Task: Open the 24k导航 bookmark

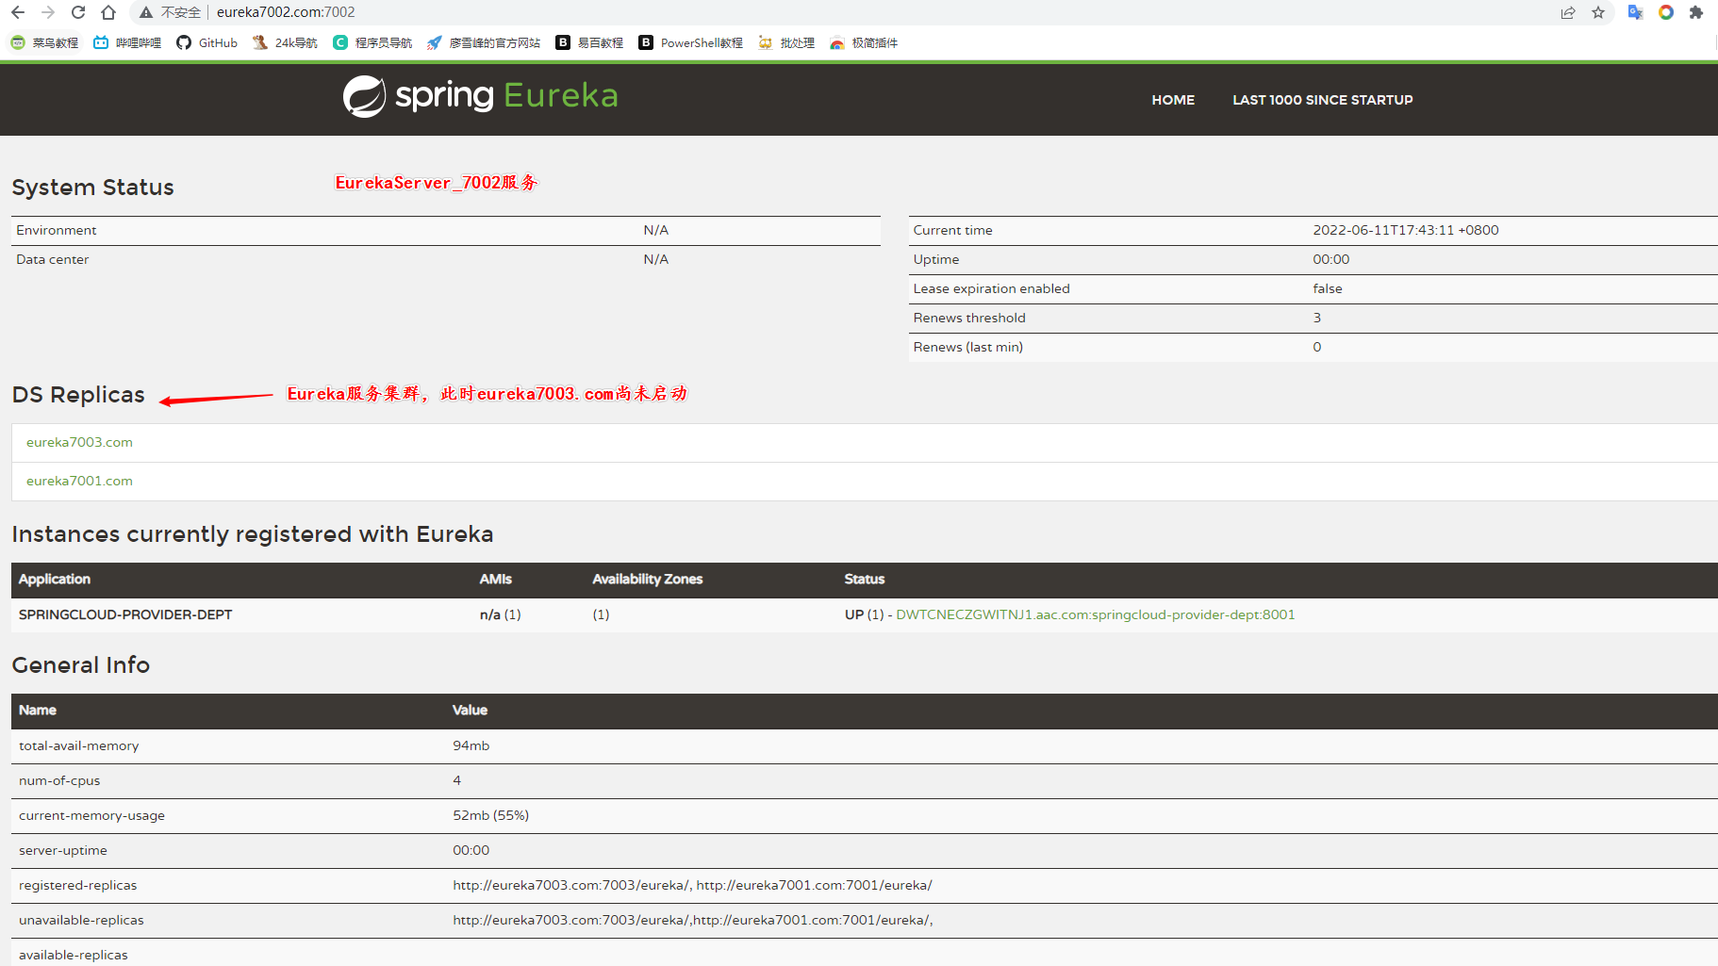Action: coord(285,42)
